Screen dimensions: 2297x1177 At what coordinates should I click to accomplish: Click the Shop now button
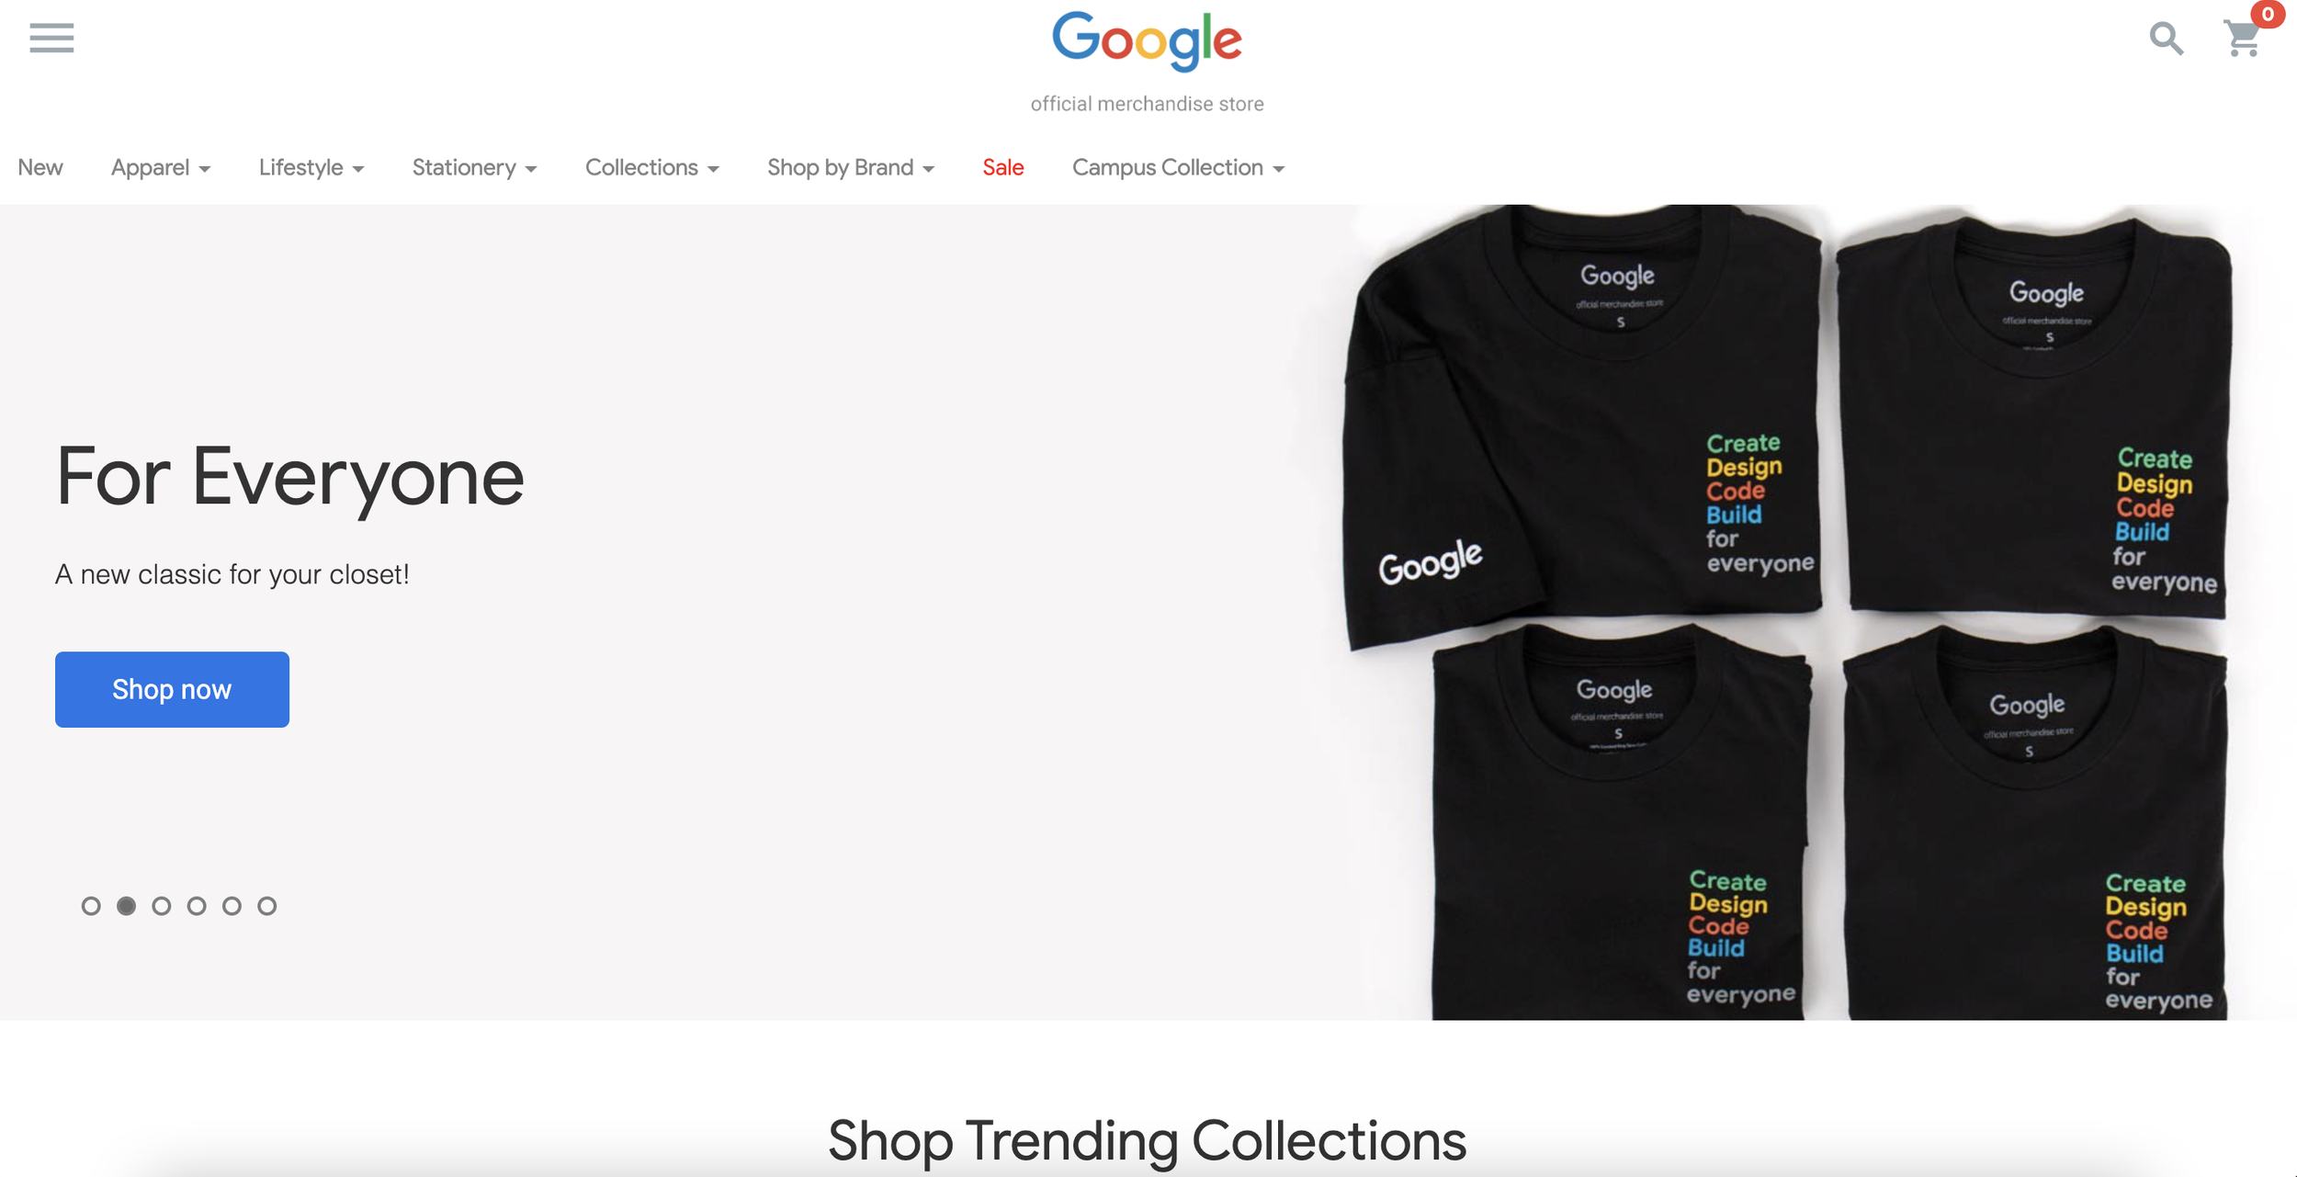coord(172,689)
